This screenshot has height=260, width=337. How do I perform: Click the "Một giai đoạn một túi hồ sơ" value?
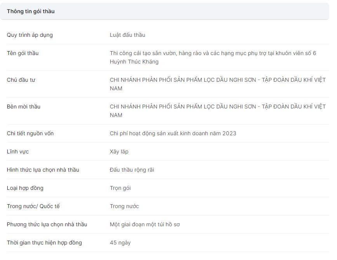(145, 224)
